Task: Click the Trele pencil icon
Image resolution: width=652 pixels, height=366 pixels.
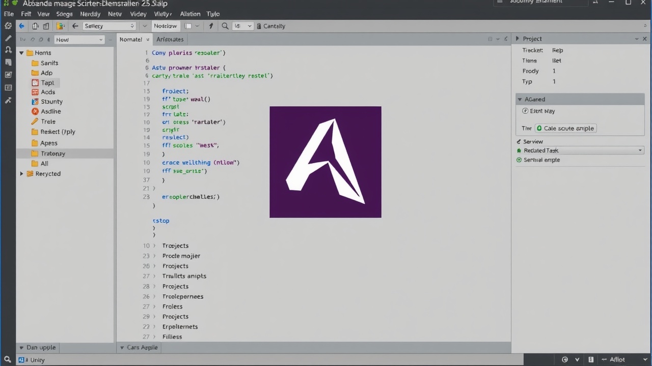Action: point(35,121)
